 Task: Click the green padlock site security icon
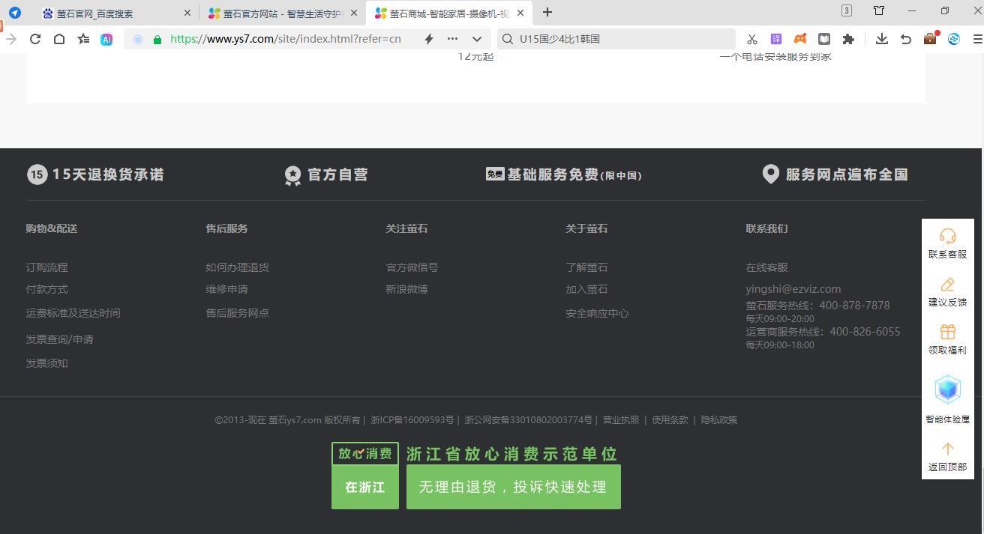pos(157,40)
